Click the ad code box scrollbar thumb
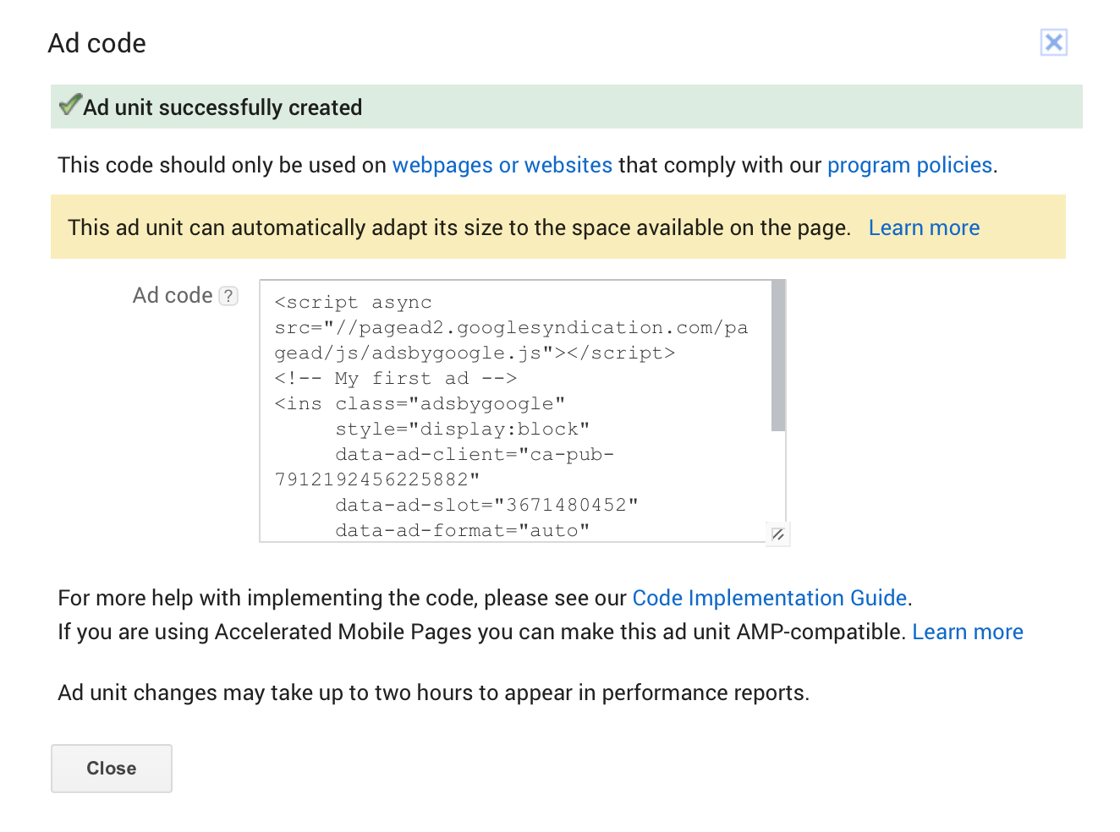The width and height of the screenshot is (1120, 832). [x=778, y=356]
